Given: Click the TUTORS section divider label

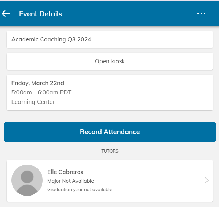Looking at the screenshot, I should point(110,151).
